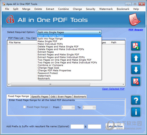
Task: Click the Apex app icon in title bar
Action: (4, 4)
